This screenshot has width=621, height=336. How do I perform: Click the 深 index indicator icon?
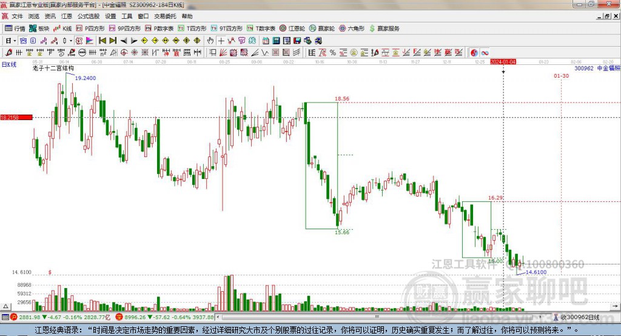pyautogui.click(x=119, y=317)
